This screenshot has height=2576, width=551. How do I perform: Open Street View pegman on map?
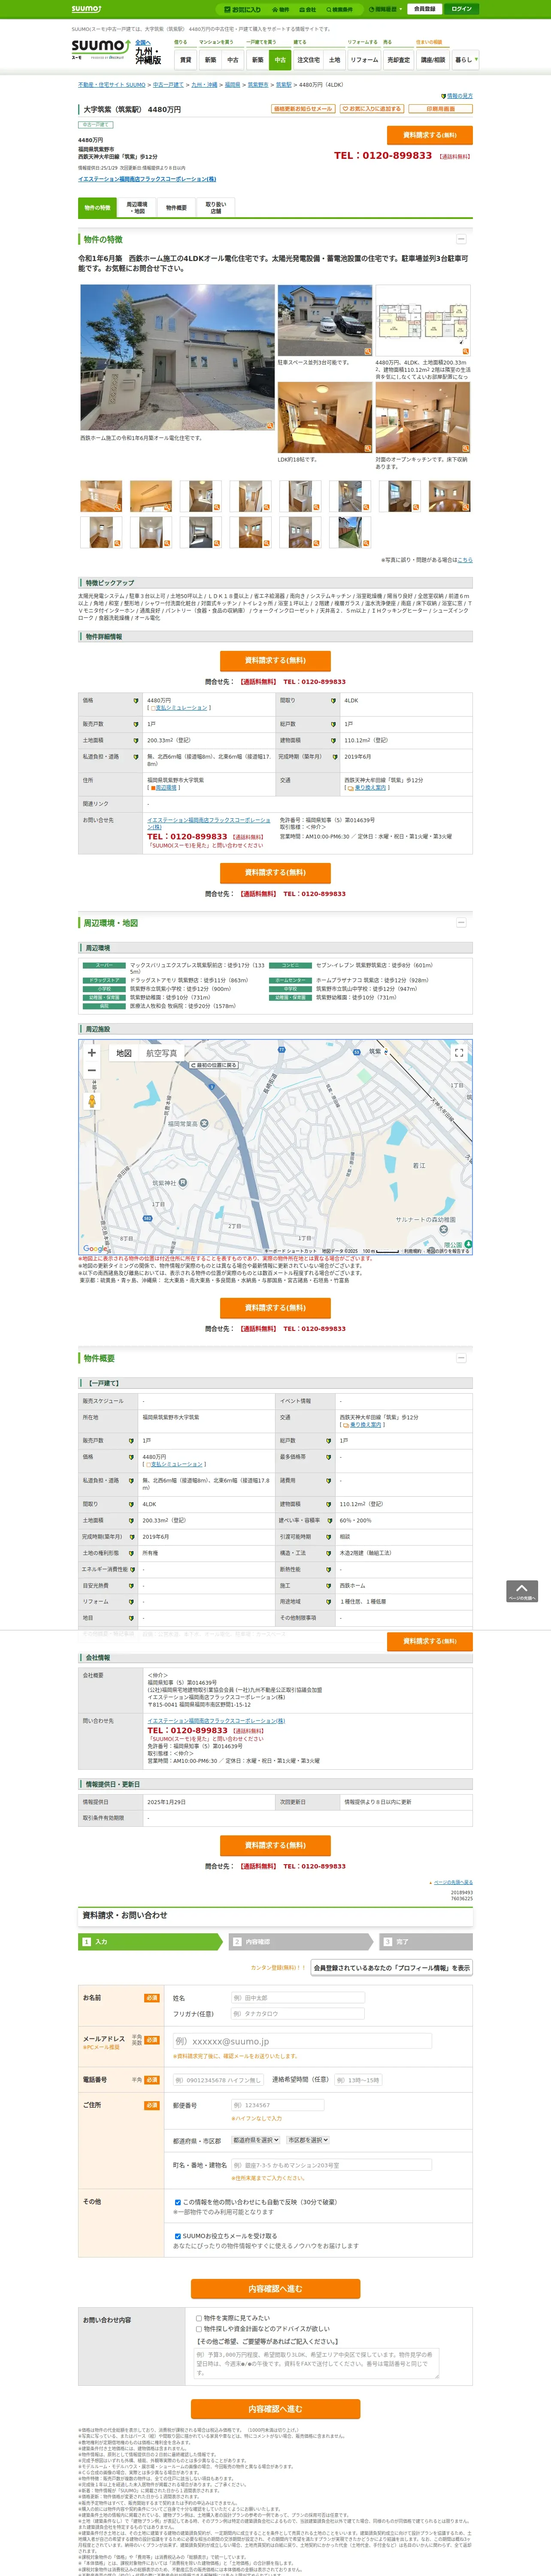click(92, 1101)
